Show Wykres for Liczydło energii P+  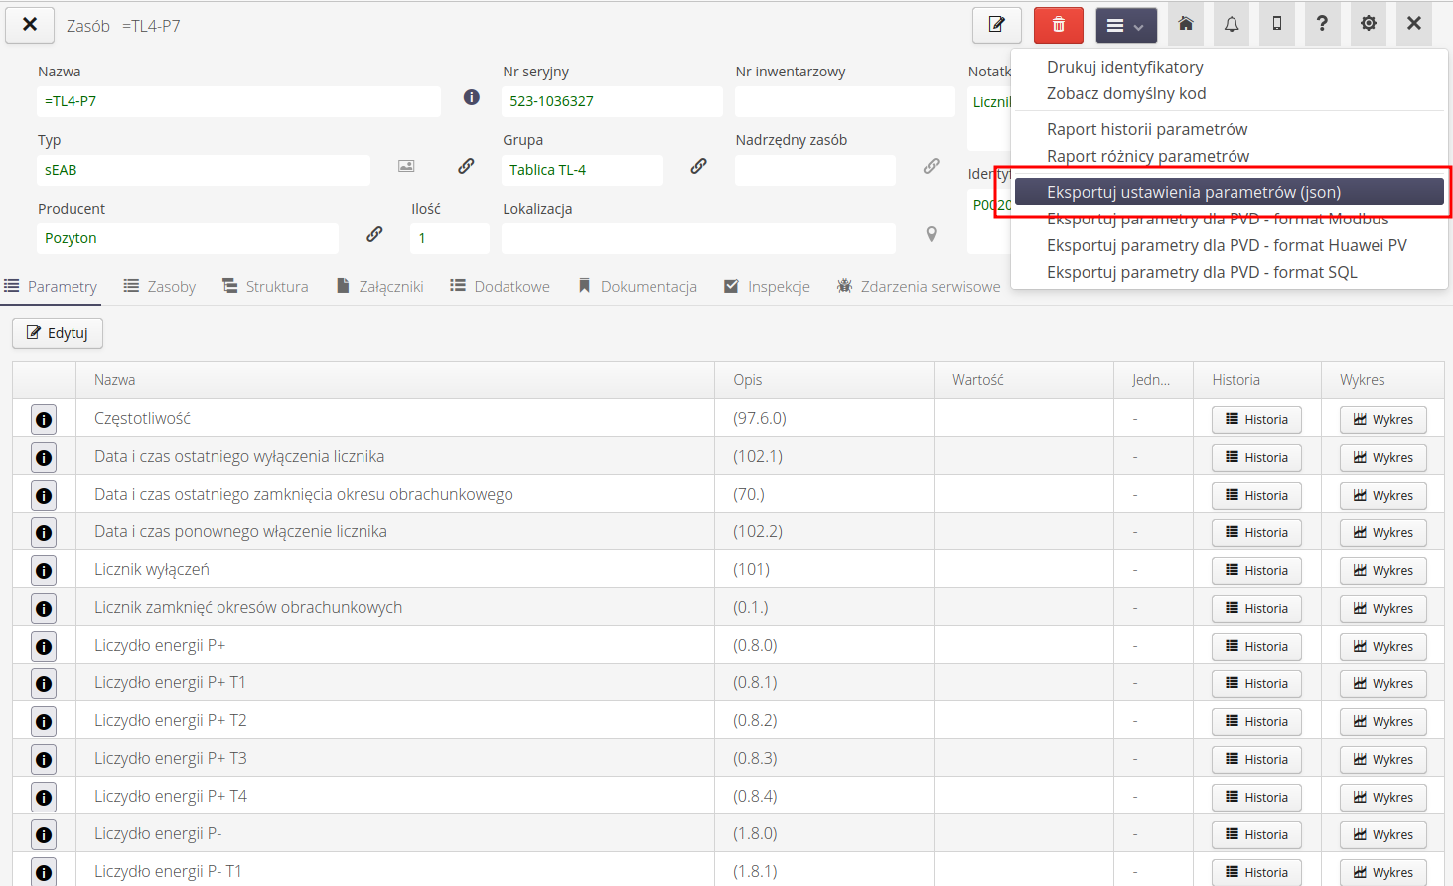[1382, 647]
